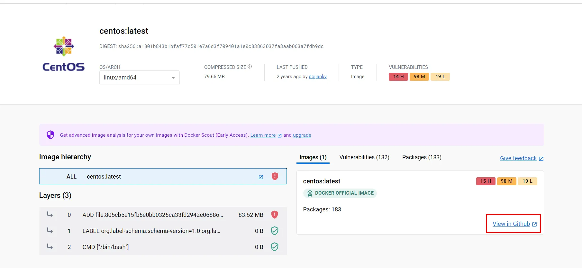
Task: Click red vulnerability shield on layer 0
Action: click(x=274, y=215)
